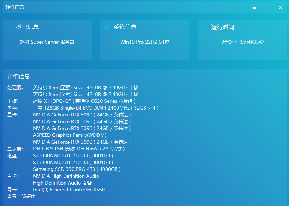Click the 声卡 label
289x206 pixels.
13,176
